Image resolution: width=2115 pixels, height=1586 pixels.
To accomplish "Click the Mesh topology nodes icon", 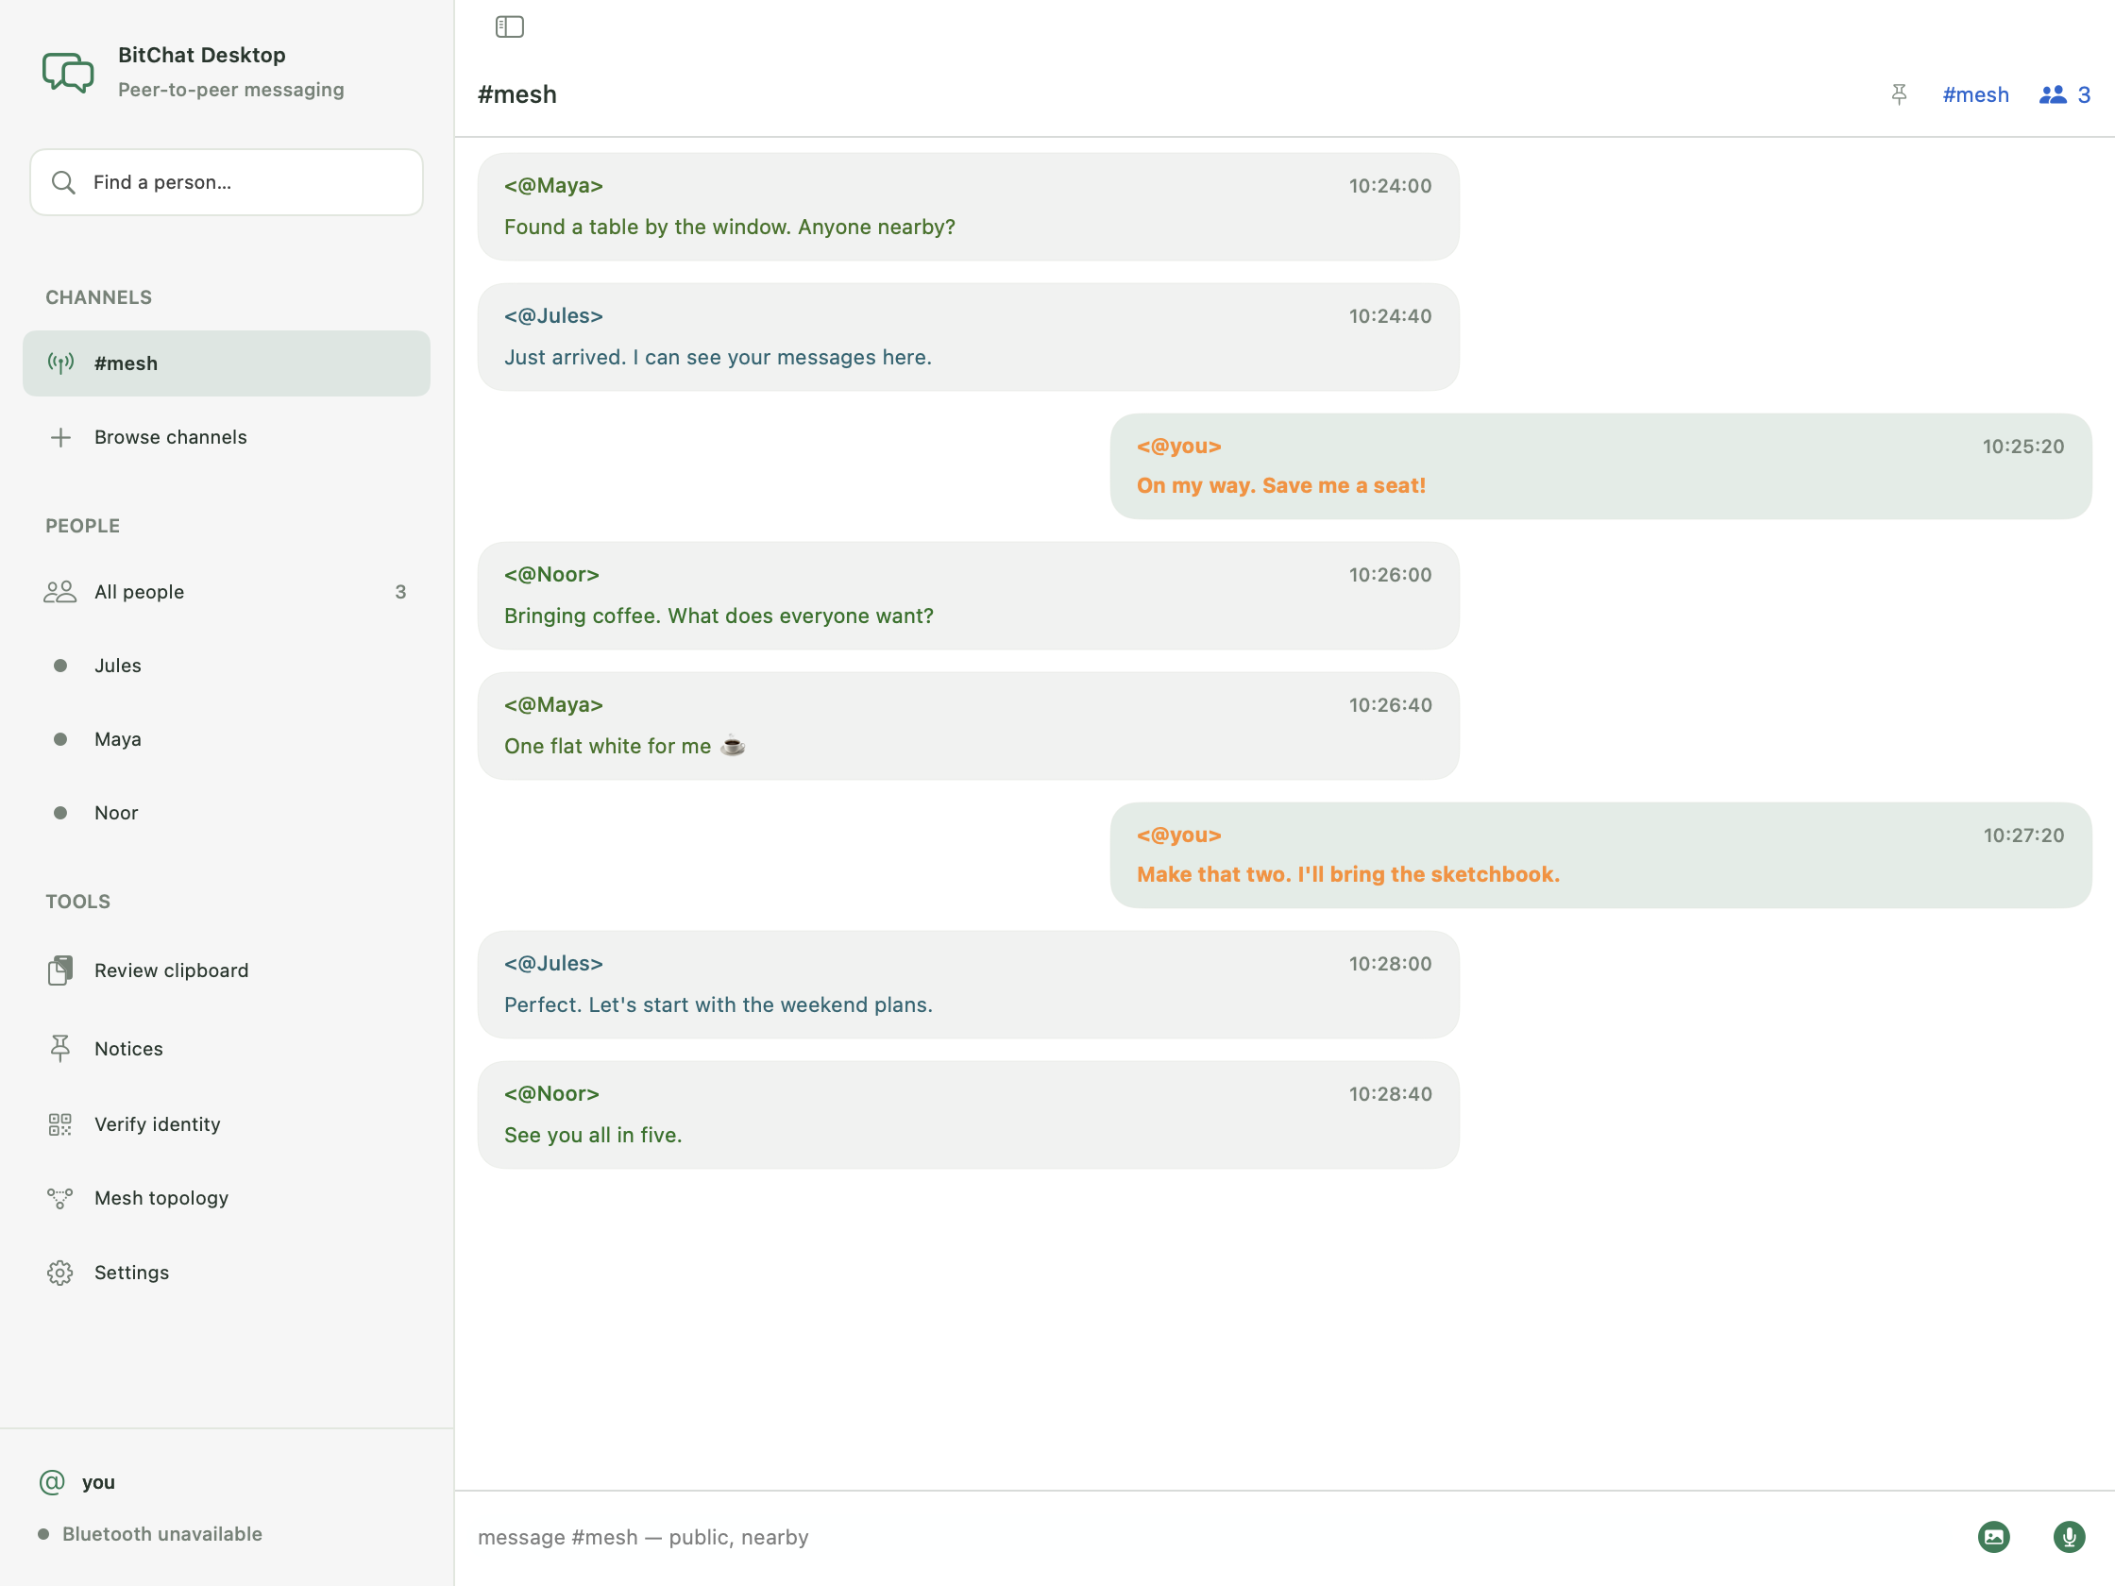I will [x=60, y=1198].
